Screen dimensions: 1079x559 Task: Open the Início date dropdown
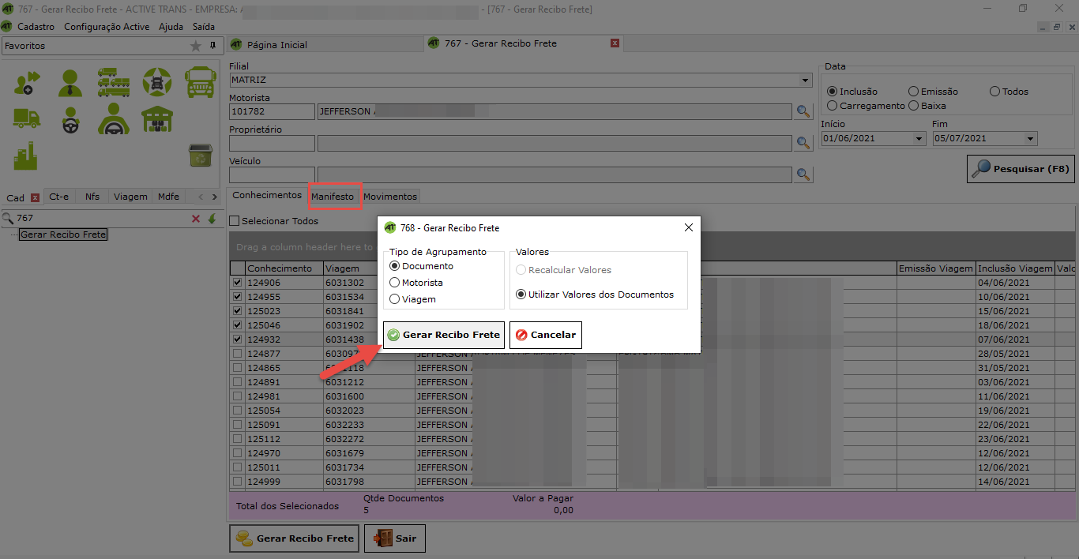[x=919, y=139]
